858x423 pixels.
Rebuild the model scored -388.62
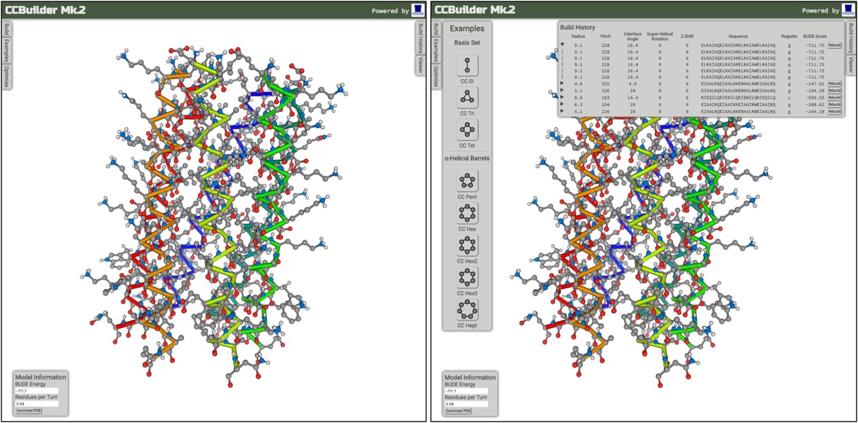pos(834,104)
